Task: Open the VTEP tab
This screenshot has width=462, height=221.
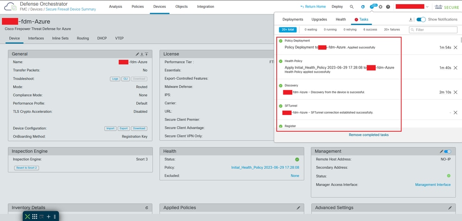Action: pos(119,38)
